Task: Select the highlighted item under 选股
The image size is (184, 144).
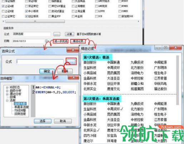Action: click(20, 104)
